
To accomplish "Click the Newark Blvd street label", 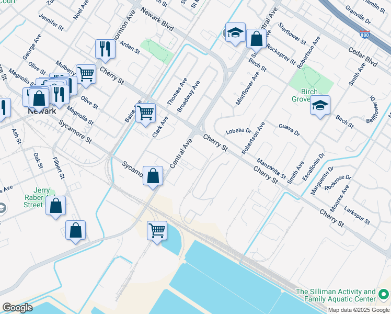I will pos(157,19).
